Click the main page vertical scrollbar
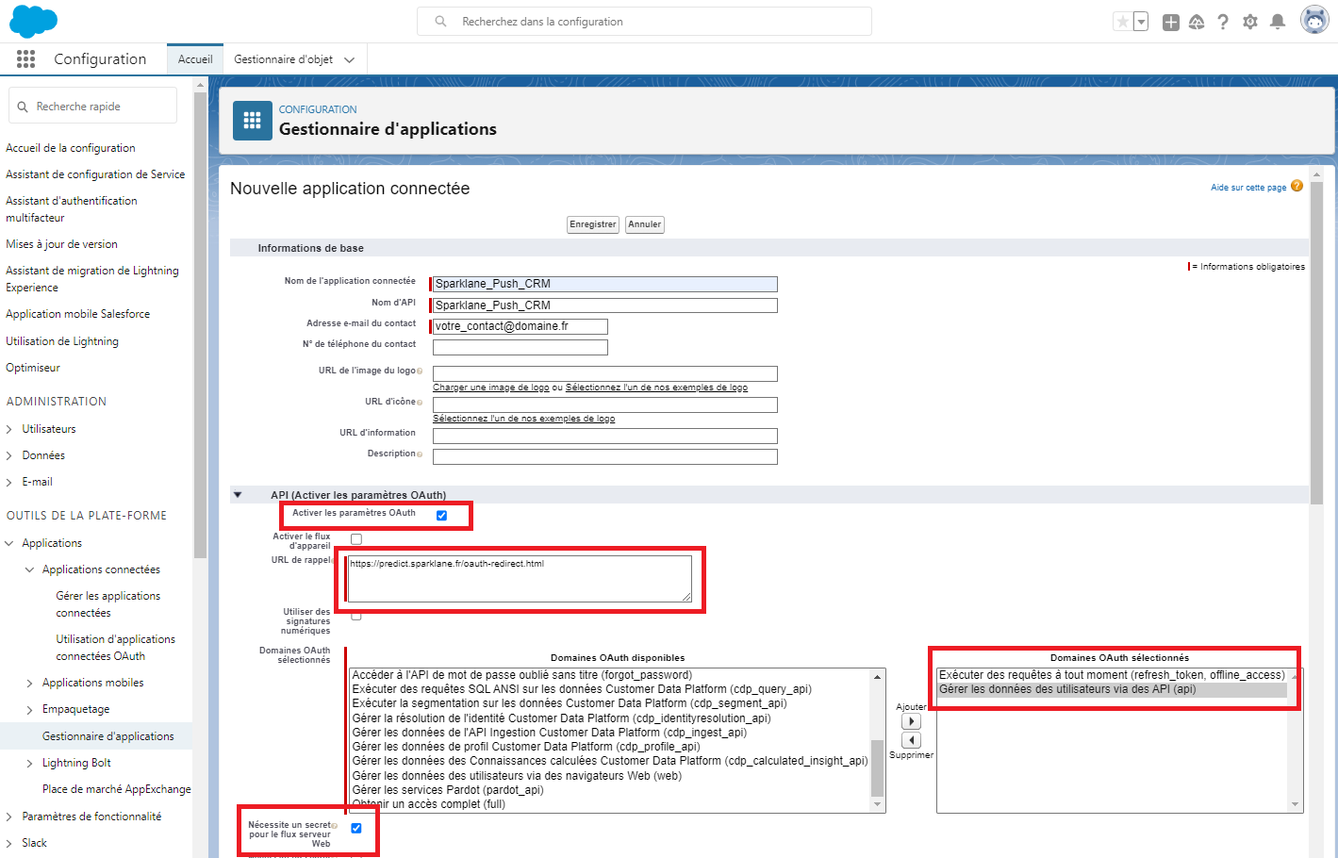This screenshot has height=858, width=1338. click(1317, 344)
